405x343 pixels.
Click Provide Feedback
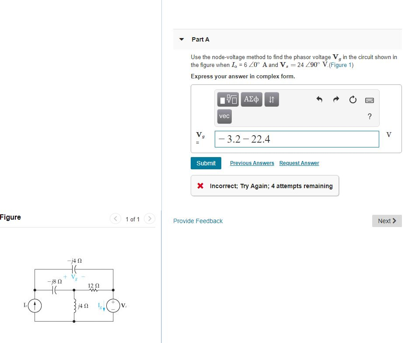198,221
